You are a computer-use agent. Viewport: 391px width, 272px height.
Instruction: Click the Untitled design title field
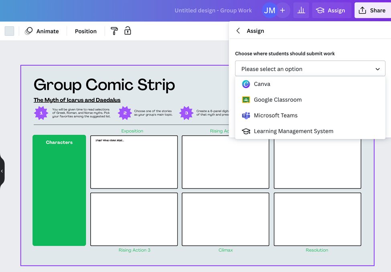coord(213,10)
